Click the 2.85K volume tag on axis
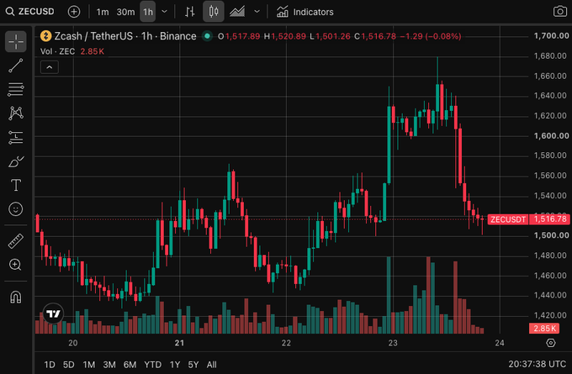This screenshot has height=374, width=572. point(544,328)
